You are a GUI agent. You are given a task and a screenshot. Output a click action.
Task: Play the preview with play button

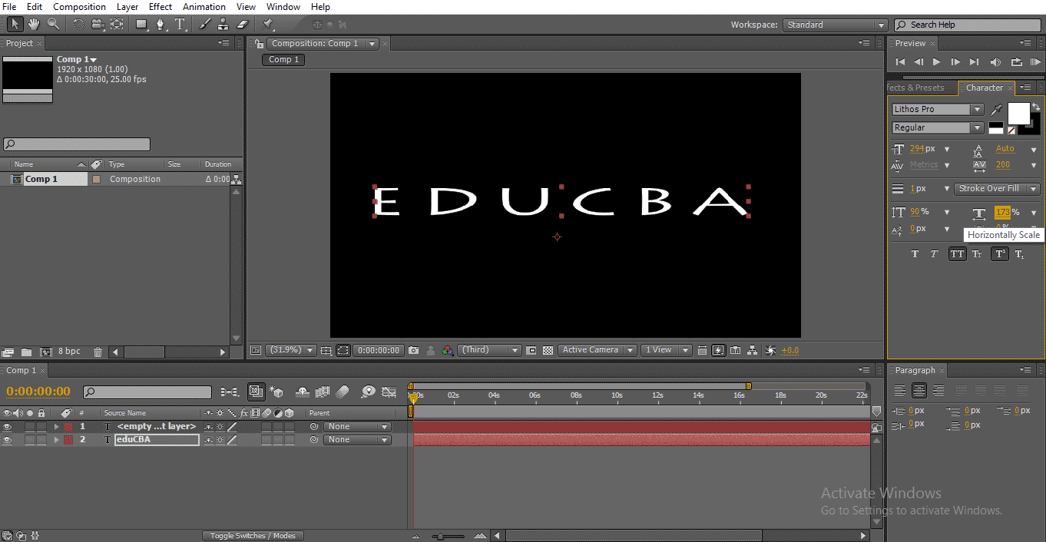point(936,62)
